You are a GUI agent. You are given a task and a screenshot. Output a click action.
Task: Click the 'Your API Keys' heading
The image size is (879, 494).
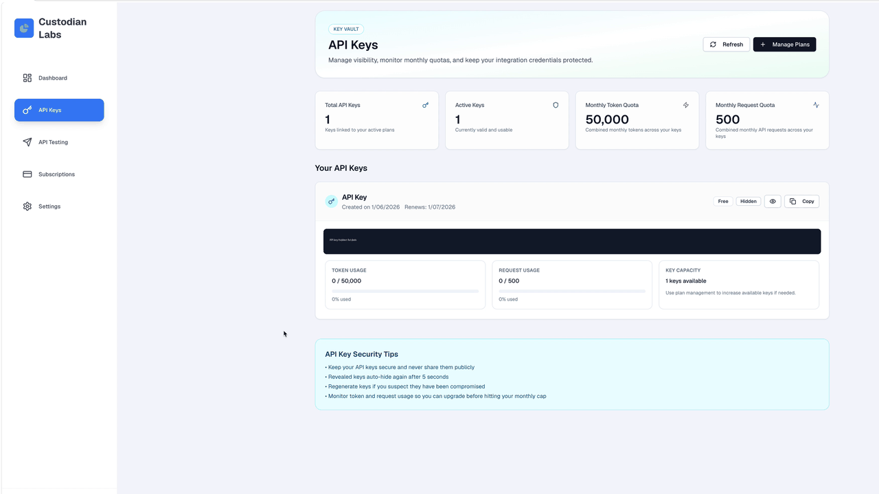(341, 168)
